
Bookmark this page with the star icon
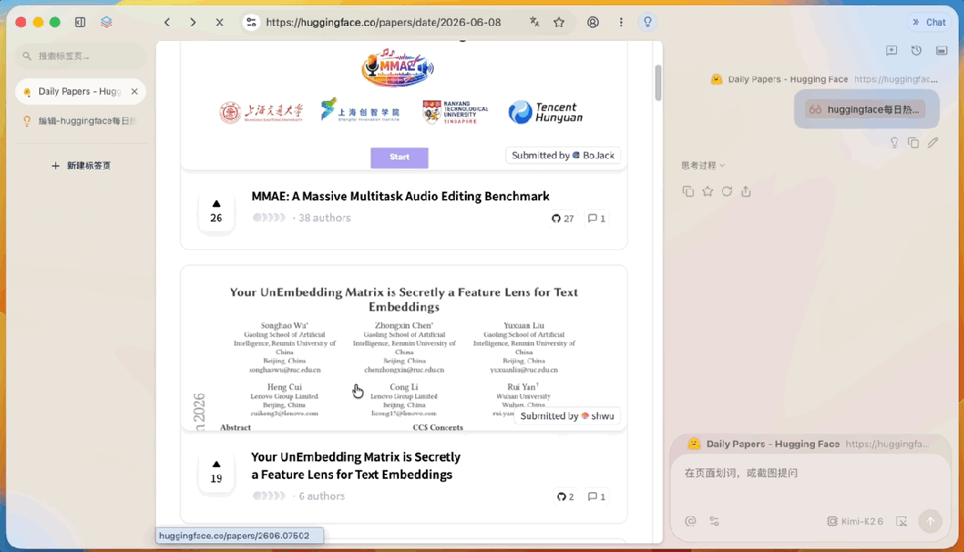click(x=559, y=22)
